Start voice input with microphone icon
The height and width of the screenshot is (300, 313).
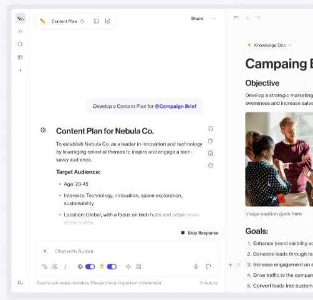pos(196,266)
